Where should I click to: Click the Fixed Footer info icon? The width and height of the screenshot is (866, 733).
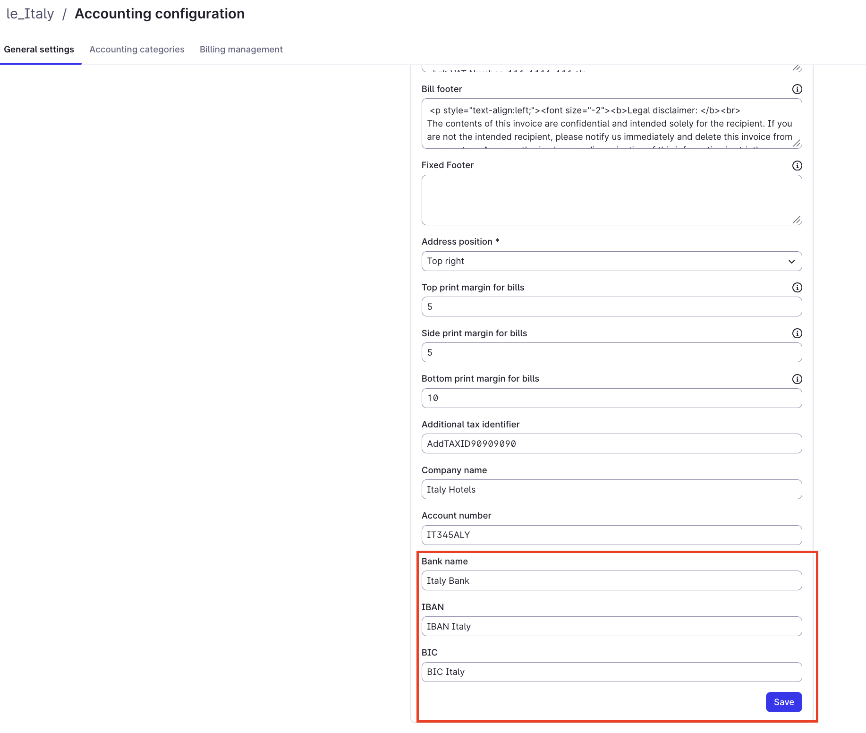[797, 165]
